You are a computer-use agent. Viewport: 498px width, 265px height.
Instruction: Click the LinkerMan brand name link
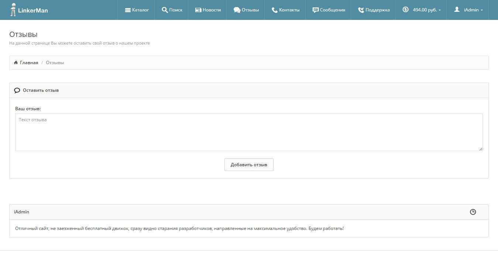click(33, 10)
